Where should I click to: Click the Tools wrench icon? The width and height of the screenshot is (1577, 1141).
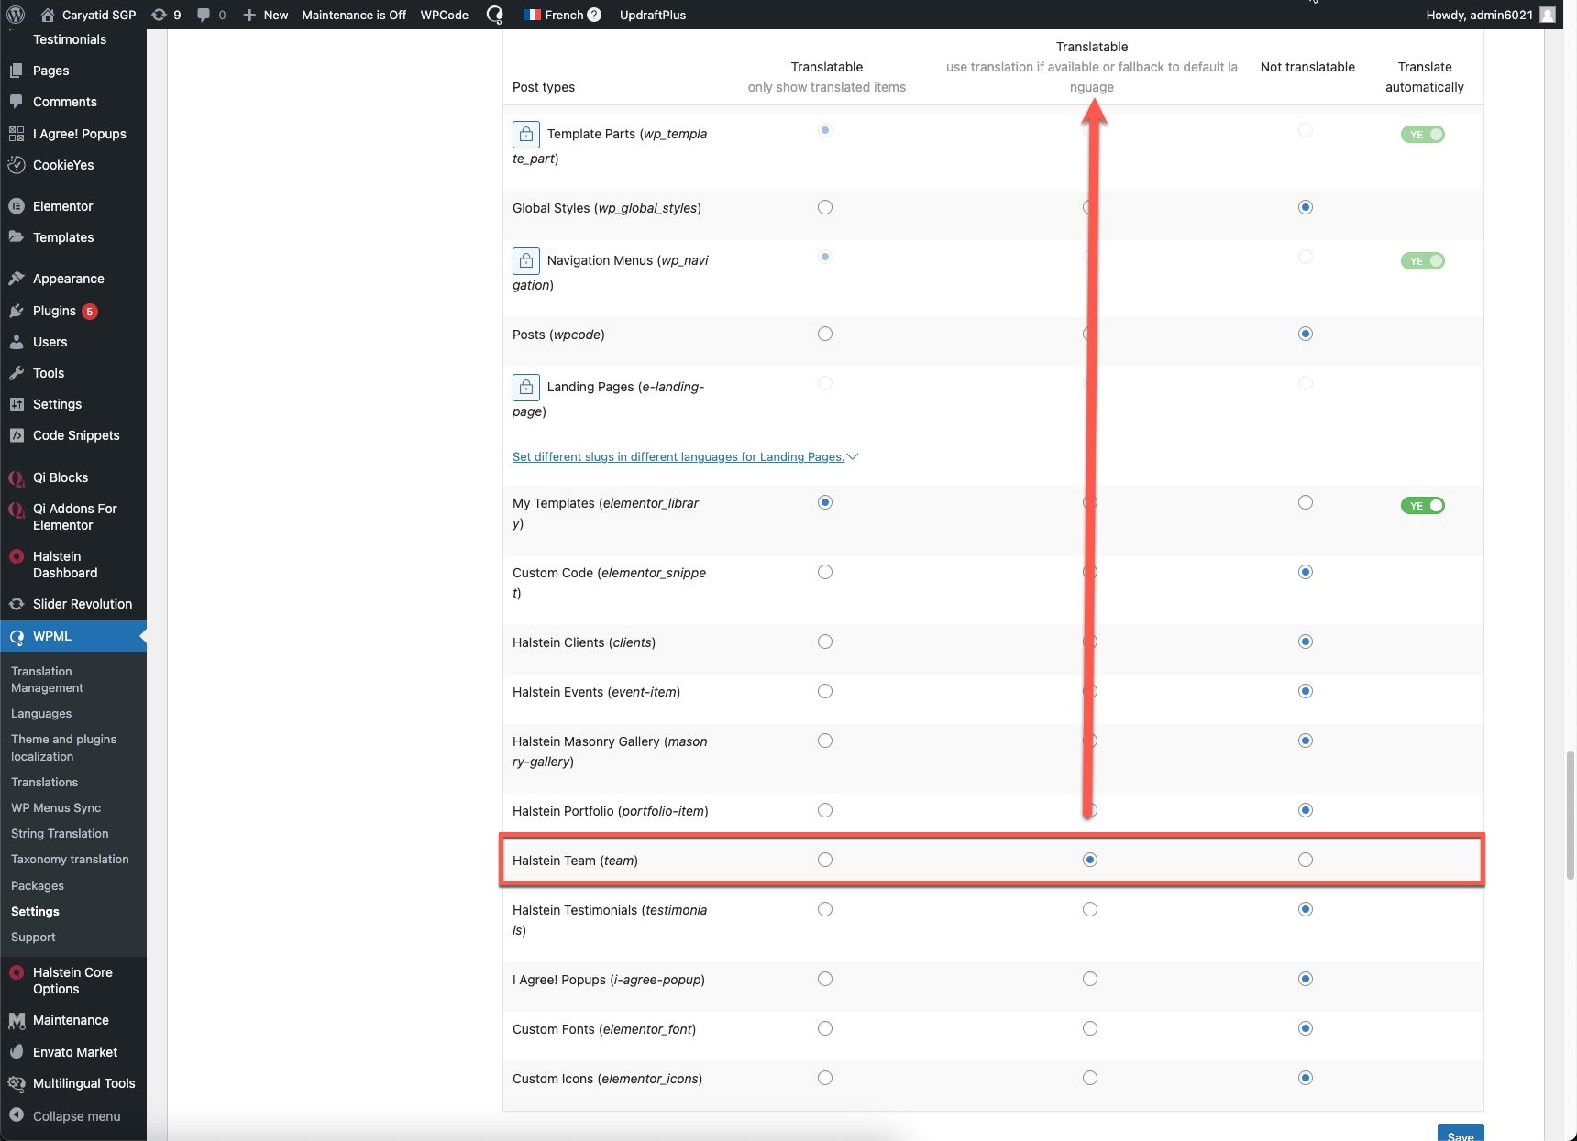point(17,373)
